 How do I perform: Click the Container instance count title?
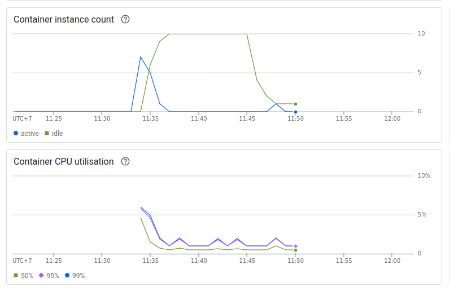pyautogui.click(x=64, y=19)
